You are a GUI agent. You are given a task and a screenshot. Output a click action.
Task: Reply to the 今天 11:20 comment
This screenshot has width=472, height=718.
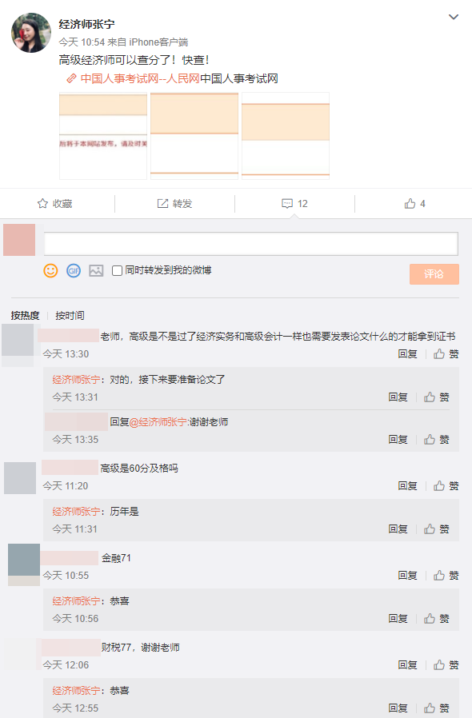(x=407, y=486)
